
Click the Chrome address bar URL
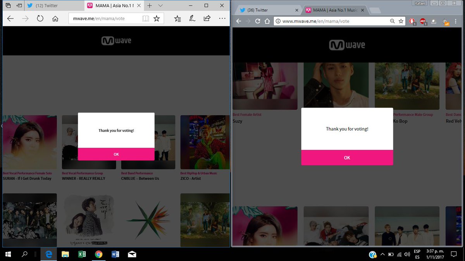pyautogui.click(x=316, y=21)
